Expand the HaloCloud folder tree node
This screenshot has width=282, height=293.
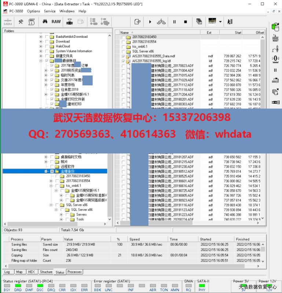tap(41, 46)
